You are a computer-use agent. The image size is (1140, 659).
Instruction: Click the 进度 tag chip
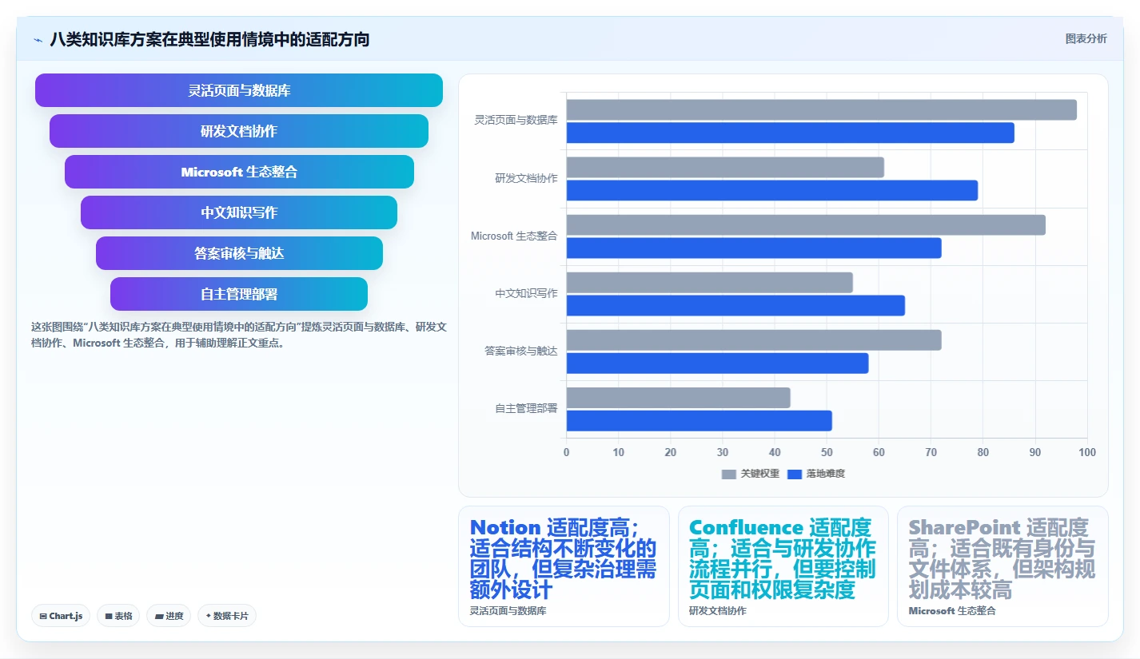click(x=169, y=616)
